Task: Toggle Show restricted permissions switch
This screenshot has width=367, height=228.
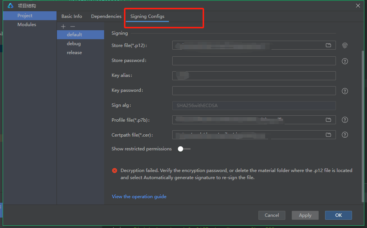Action: pyautogui.click(x=184, y=149)
